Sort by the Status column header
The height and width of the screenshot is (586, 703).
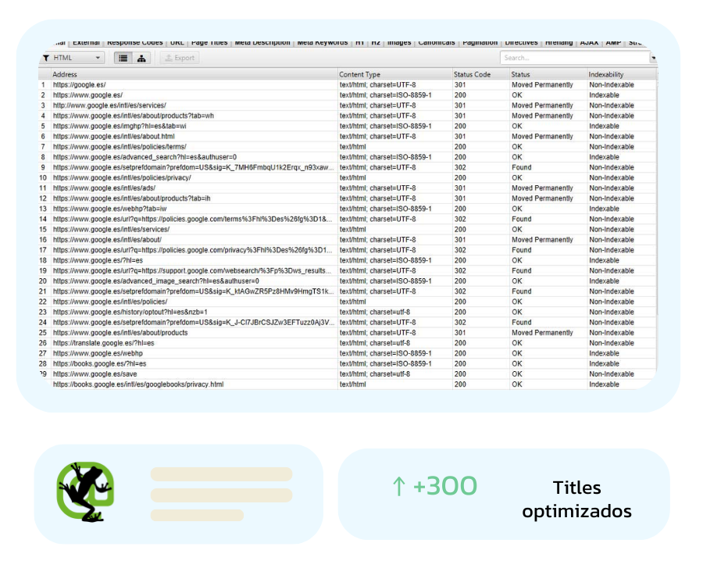(548, 74)
